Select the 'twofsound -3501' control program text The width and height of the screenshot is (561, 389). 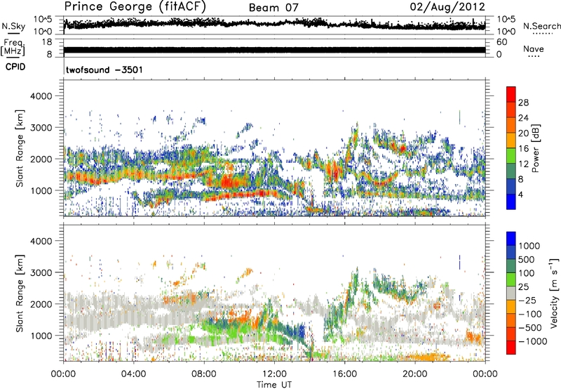(x=104, y=70)
